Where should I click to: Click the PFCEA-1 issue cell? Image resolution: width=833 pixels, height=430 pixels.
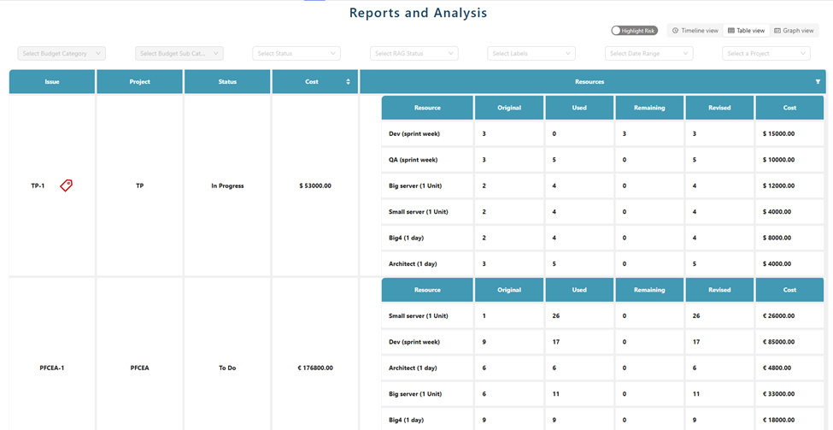click(x=52, y=368)
